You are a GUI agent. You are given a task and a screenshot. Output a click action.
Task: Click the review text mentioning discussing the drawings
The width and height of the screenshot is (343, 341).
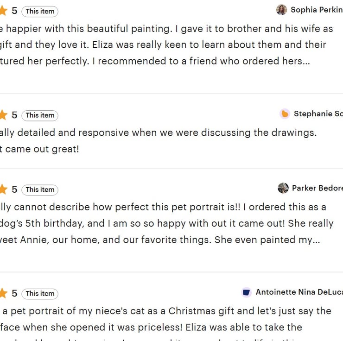pyautogui.click(x=158, y=133)
